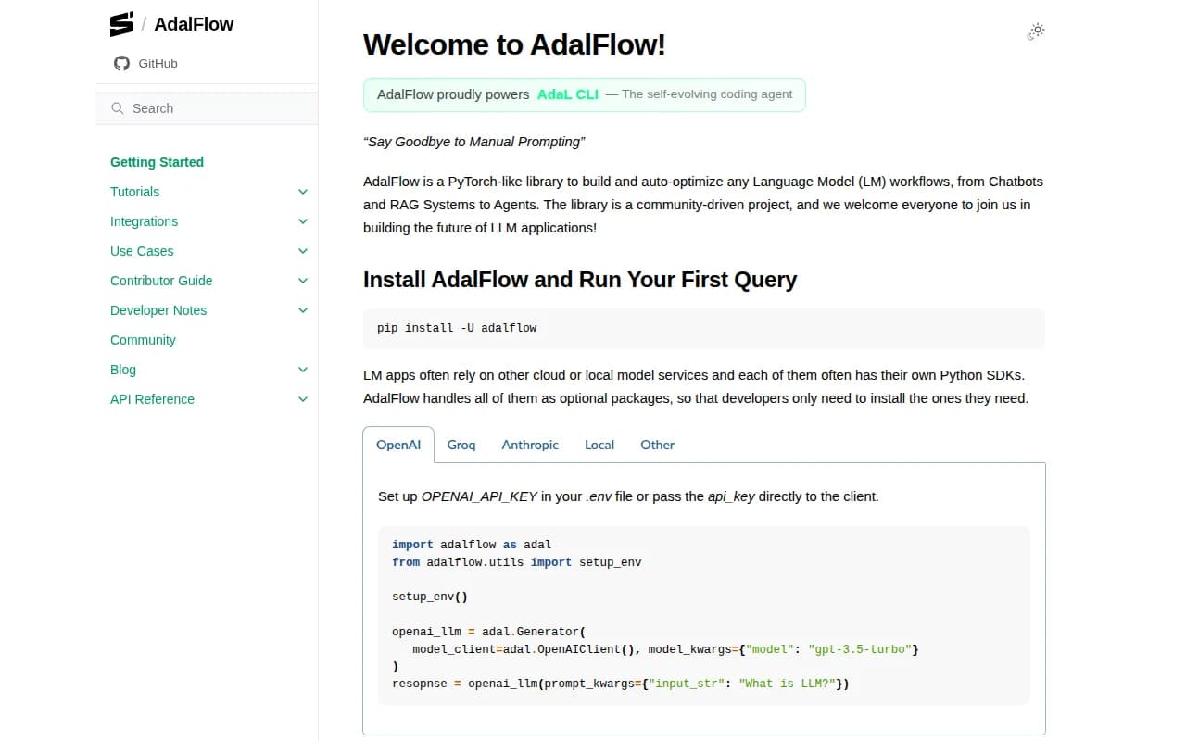The height and width of the screenshot is (741, 1186).
Task: Open the API Reference link
Action: coord(152,399)
